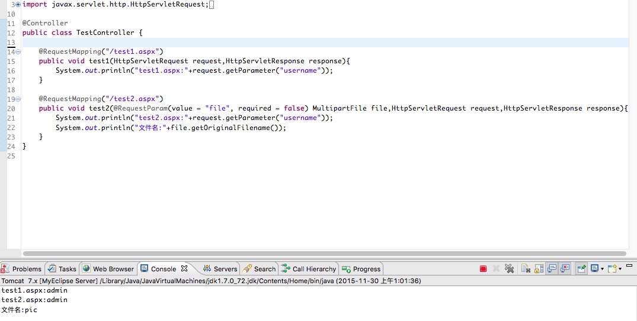Click the test1 method name

(x=99, y=61)
